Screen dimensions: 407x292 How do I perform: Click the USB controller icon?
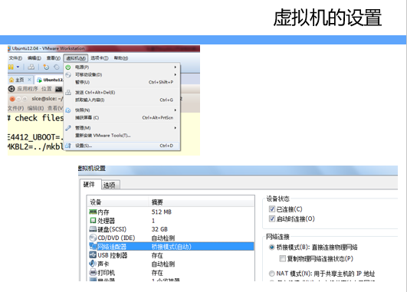(93, 255)
